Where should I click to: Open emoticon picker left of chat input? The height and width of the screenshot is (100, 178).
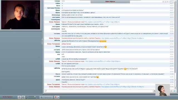point(46,91)
